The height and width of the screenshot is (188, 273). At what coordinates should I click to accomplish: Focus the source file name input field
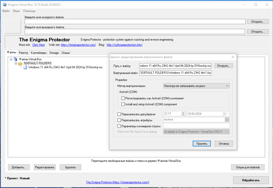click(135, 22)
